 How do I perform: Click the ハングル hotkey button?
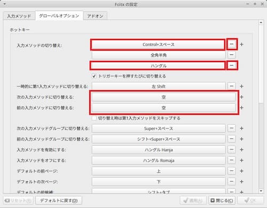(x=159, y=66)
